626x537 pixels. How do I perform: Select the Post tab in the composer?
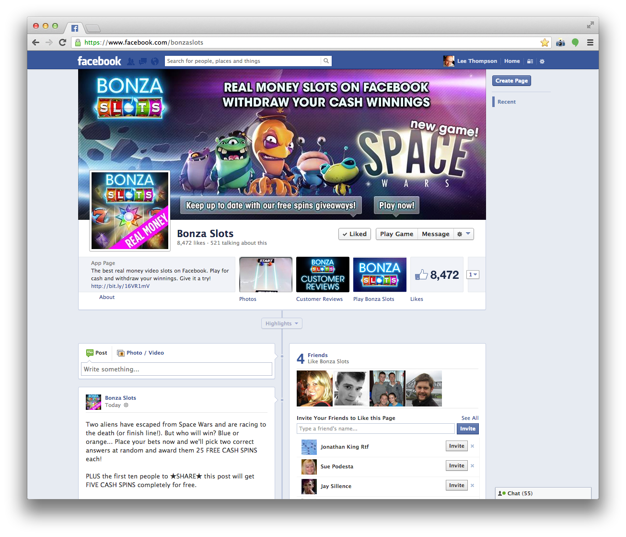[96, 353]
